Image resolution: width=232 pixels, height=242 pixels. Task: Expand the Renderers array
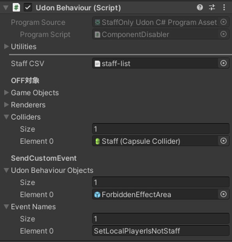coord(6,105)
